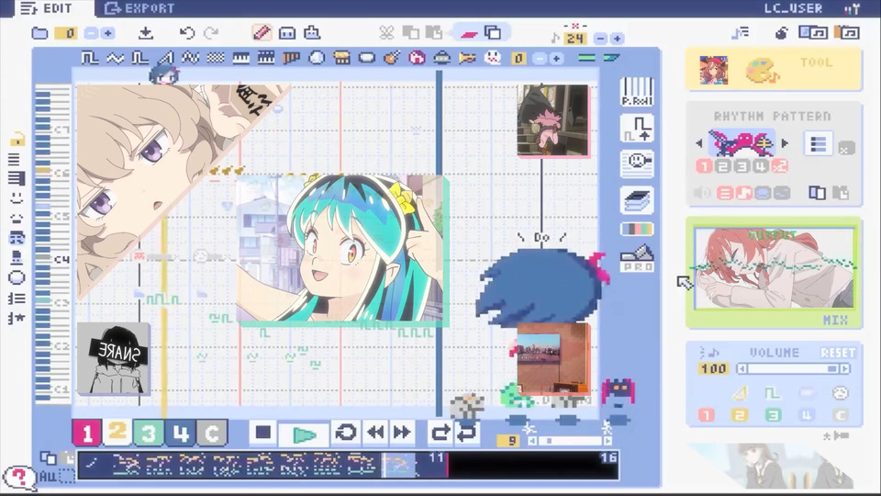881x496 pixels.
Task: Click the save download-arrow icon
Action: coord(146,33)
